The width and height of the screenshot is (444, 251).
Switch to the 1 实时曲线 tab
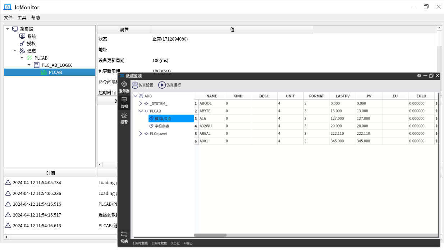[x=140, y=243]
